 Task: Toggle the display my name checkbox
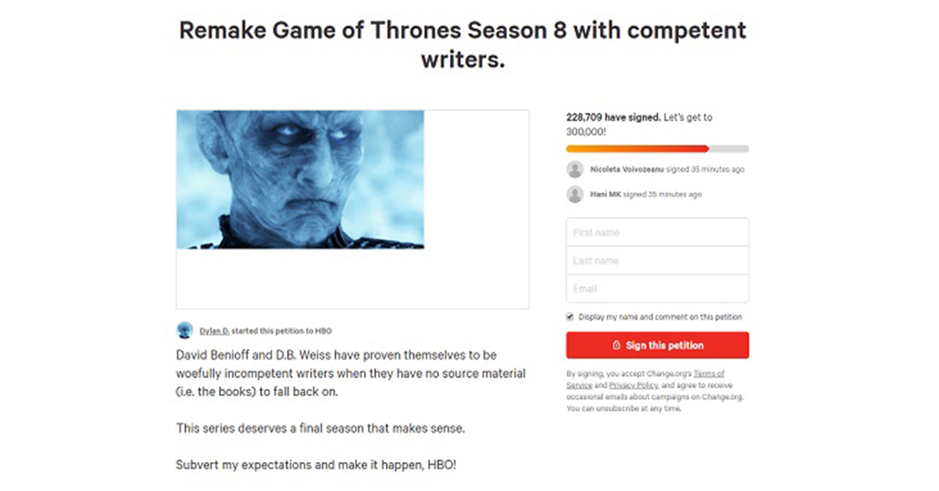(x=570, y=317)
